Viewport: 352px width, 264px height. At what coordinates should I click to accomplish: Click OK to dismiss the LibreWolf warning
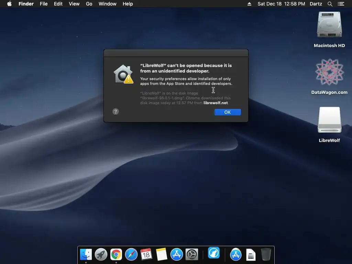click(228, 112)
